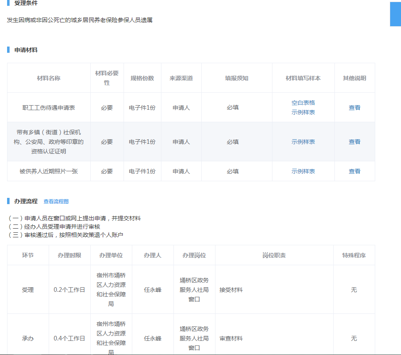Open 示例样表 for the 资格认证证明 row
Screen dimensions: 401x355
(303, 142)
